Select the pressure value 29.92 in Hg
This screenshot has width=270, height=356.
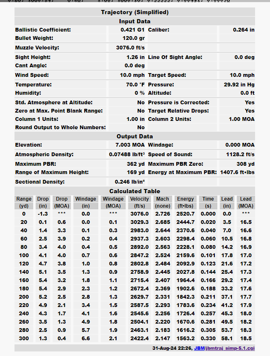click(x=239, y=85)
